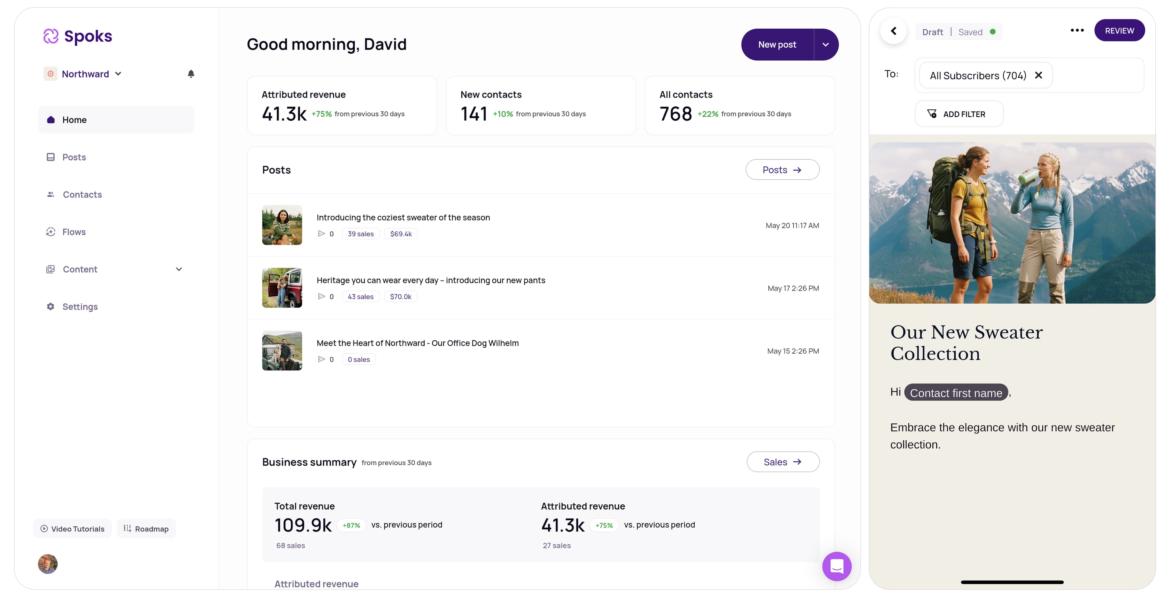
Task: Open the three-dot more options menu
Action: click(x=1077, y=30)
